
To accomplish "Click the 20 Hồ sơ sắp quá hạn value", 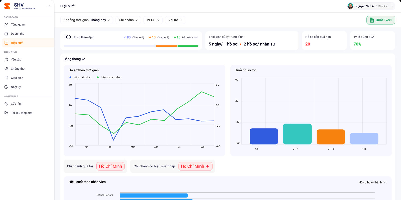I will click(x=308, y=44).
